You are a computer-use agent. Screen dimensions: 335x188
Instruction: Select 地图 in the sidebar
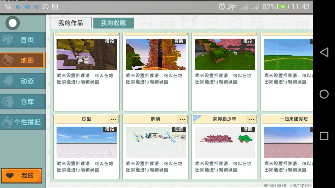[x=23, y=60]
